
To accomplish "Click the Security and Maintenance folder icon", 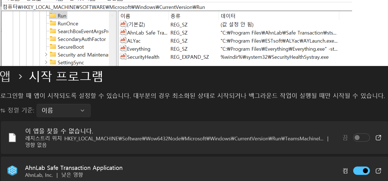I will pyautogui.click(x=53, y=55).
